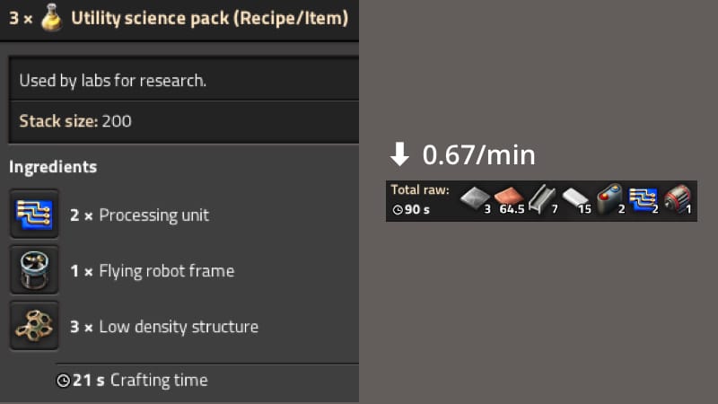
Task: Click the "2 × Processing unit" text
Action: (x=139, y=215)
